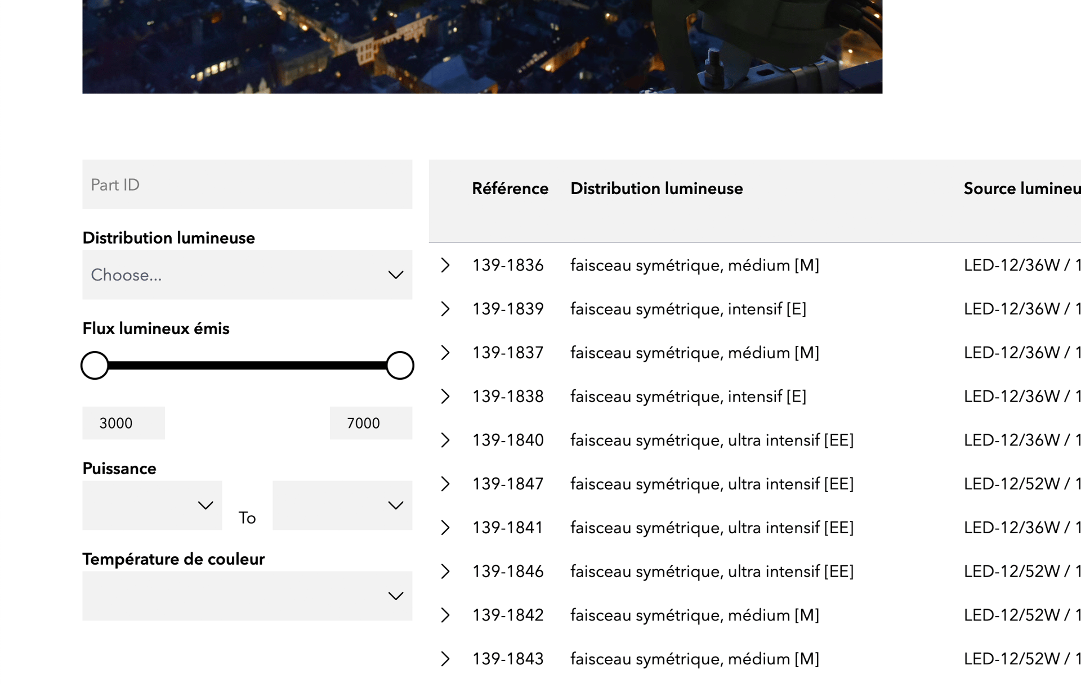This screenshot has height=684, width=1081.
Task: Expand row for reference 139-1838
Action: click(x=445, y=397)
